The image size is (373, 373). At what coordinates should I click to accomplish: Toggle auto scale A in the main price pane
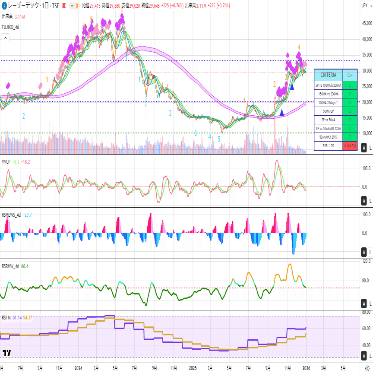(x=364, y=148)
